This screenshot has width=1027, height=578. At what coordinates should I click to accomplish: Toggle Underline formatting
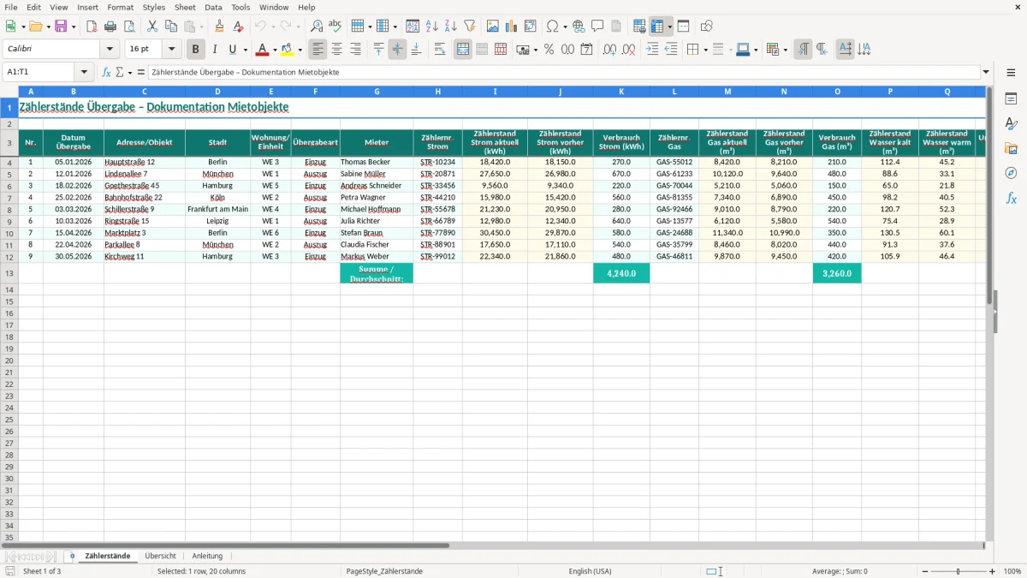coord(232,49)
